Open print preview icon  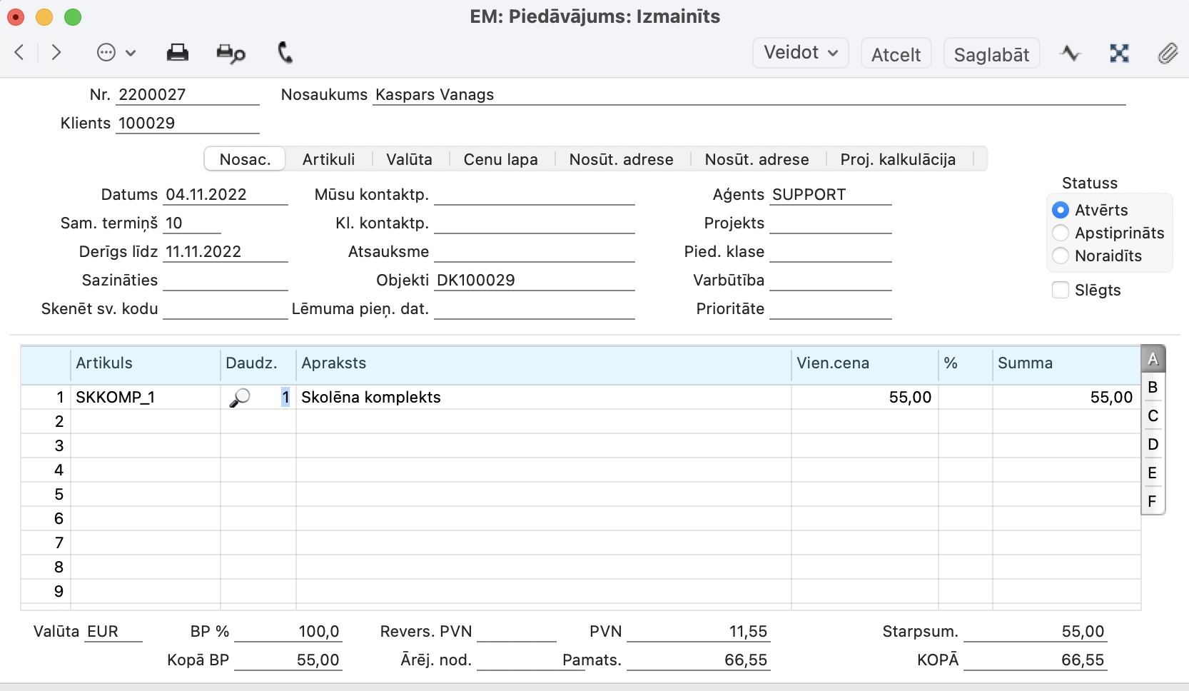(231, 54)
